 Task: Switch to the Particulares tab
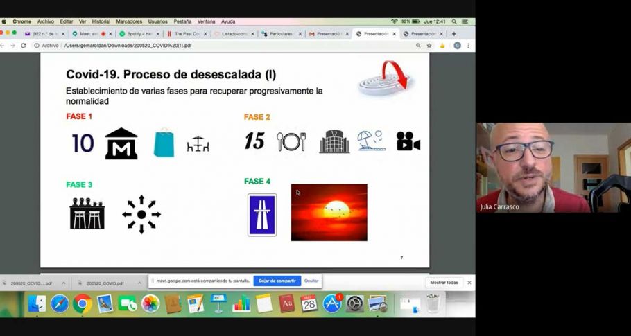click(282, 34)
